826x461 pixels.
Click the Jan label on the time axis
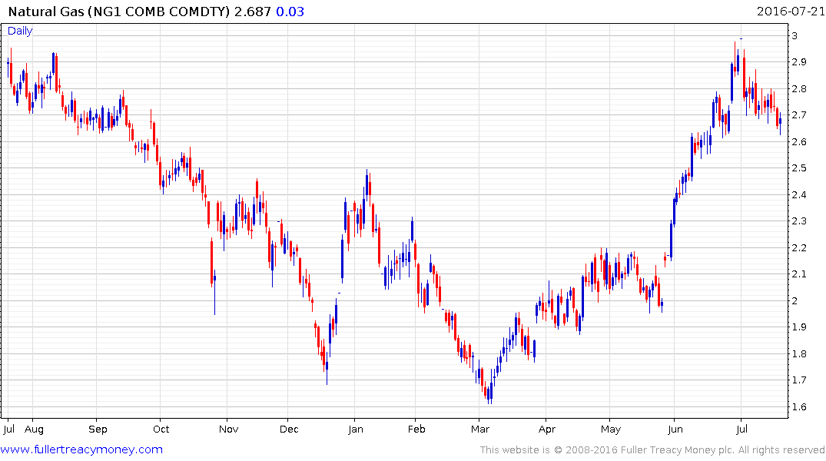pos(354,429)
